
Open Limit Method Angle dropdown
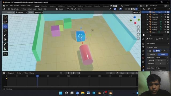[x=161, y=68]
